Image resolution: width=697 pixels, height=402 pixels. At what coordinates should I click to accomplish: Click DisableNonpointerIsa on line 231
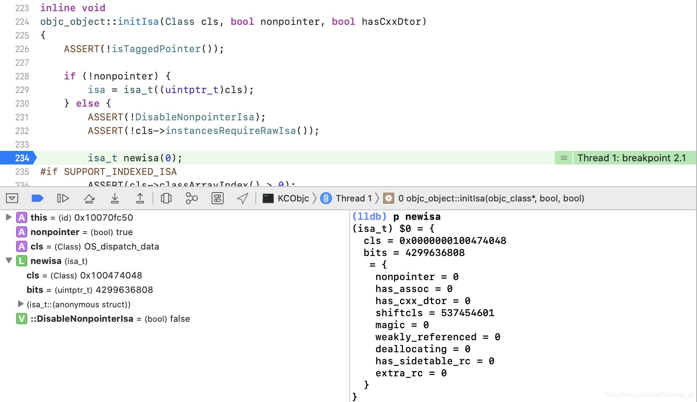[195, 117]
